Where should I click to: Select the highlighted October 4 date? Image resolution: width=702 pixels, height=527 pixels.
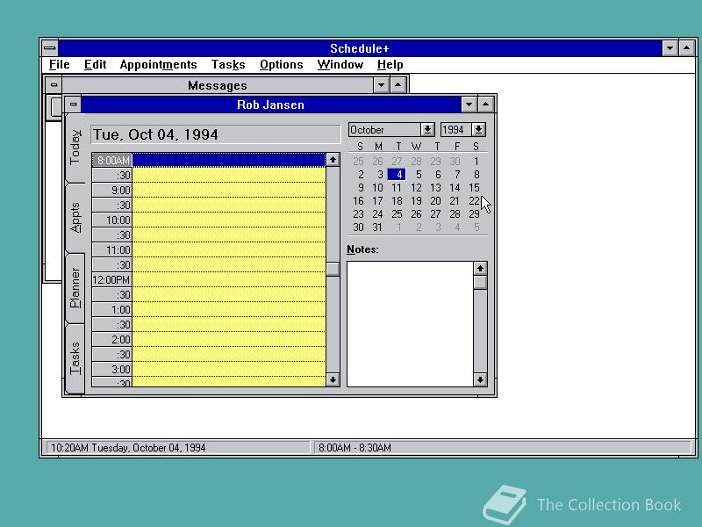(398, 175)
